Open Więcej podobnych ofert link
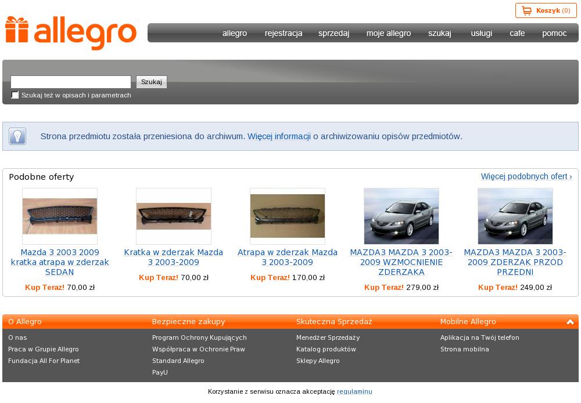 526,176
